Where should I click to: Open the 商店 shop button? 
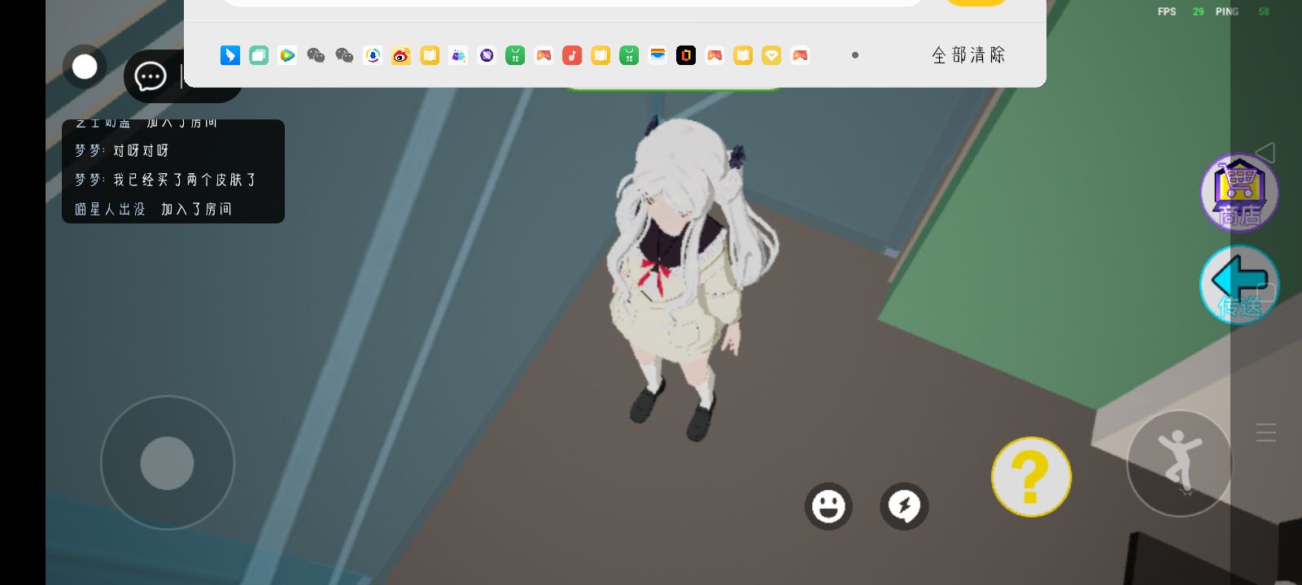[x=1239, y=193]
